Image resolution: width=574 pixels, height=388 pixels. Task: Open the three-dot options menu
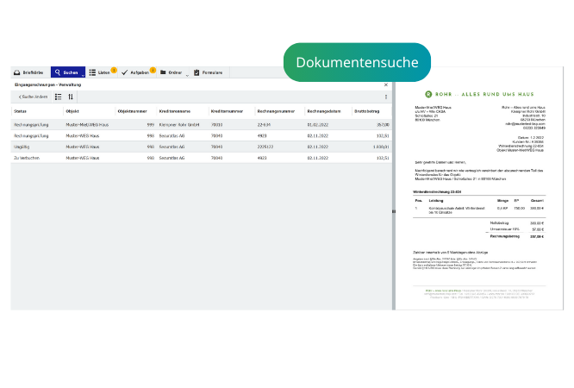tap(386, 97)
